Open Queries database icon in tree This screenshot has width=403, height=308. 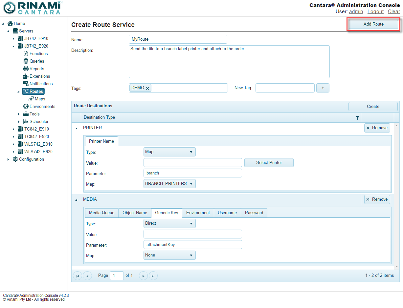click(x=26, y=61)
